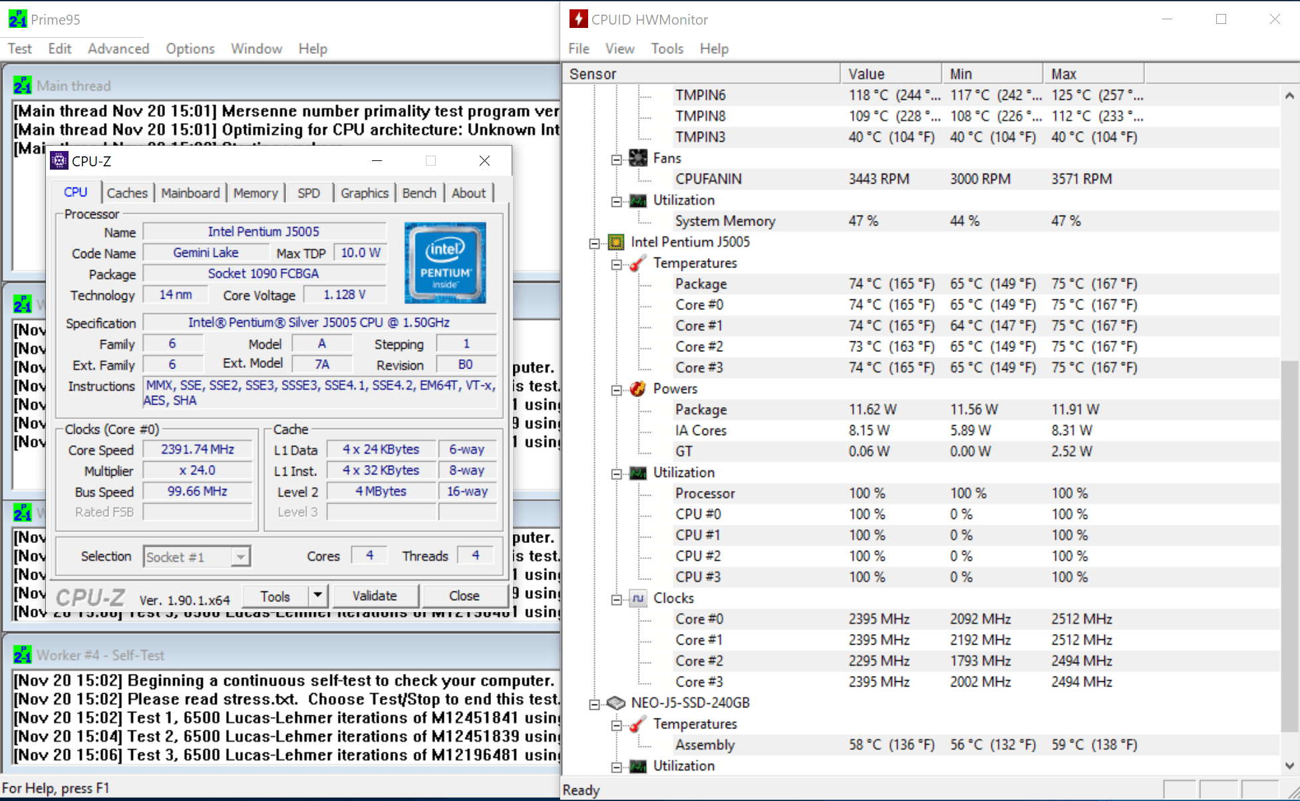Switch to the Memory tab in CPU-Z

tap(255, 193)
